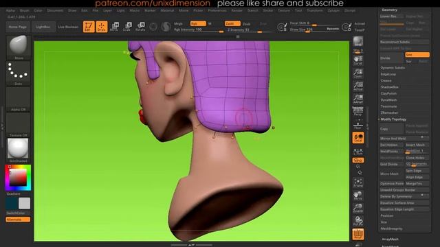The image size is (440, 247).
Task: Toggle the Floor grid button
Action: click(x=357, y=124)
